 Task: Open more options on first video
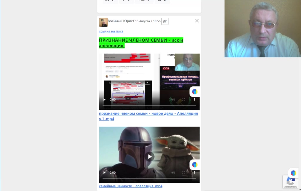pyautogui.click(x=194, y=100)
